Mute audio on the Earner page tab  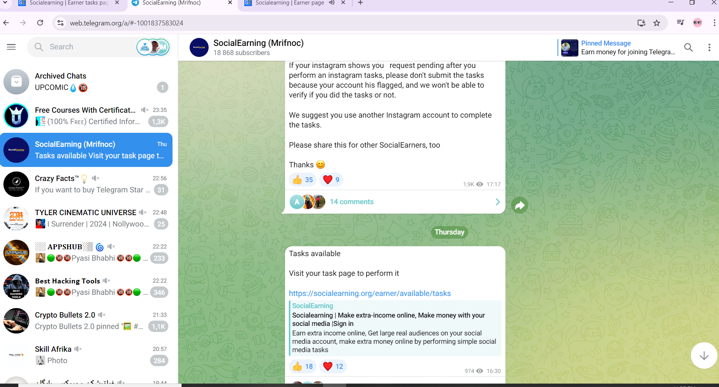[332, 3]
